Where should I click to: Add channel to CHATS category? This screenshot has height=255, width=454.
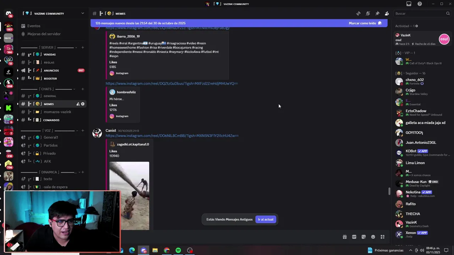pos(83,89)
